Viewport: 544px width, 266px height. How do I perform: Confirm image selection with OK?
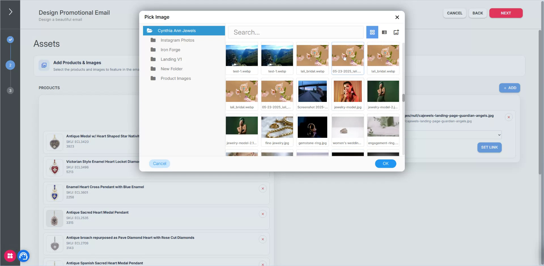(x=385, y=164)
